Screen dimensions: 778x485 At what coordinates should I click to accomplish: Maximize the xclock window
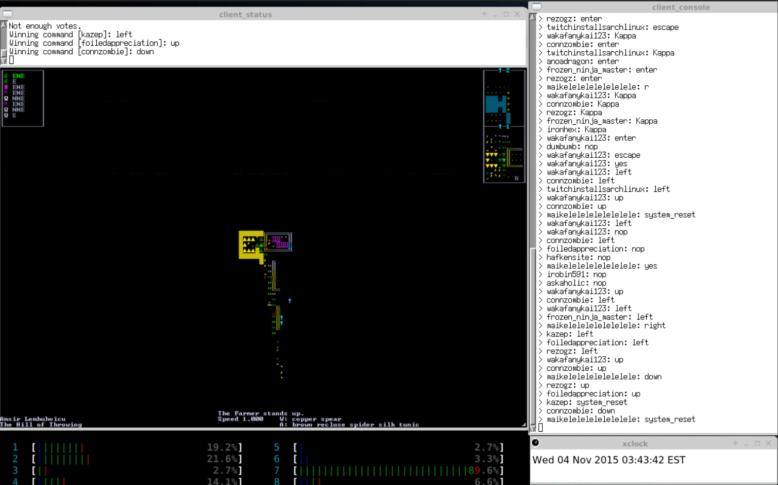pos(757,443)
